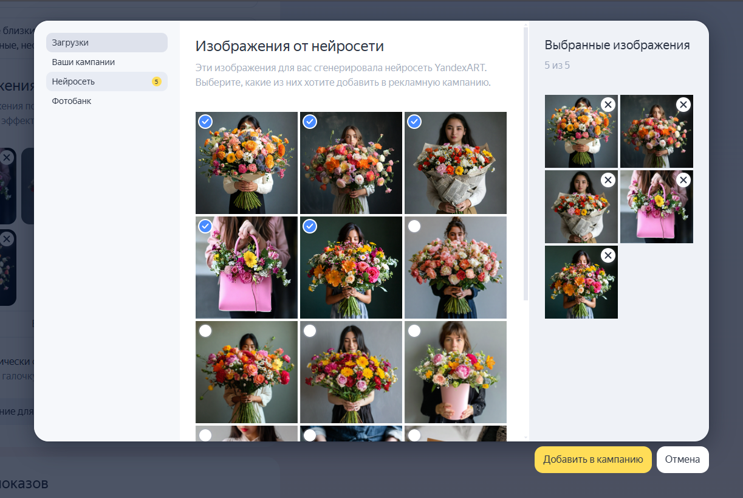Click the selected newspaper bouquet thumbnail in right panel

581,207
